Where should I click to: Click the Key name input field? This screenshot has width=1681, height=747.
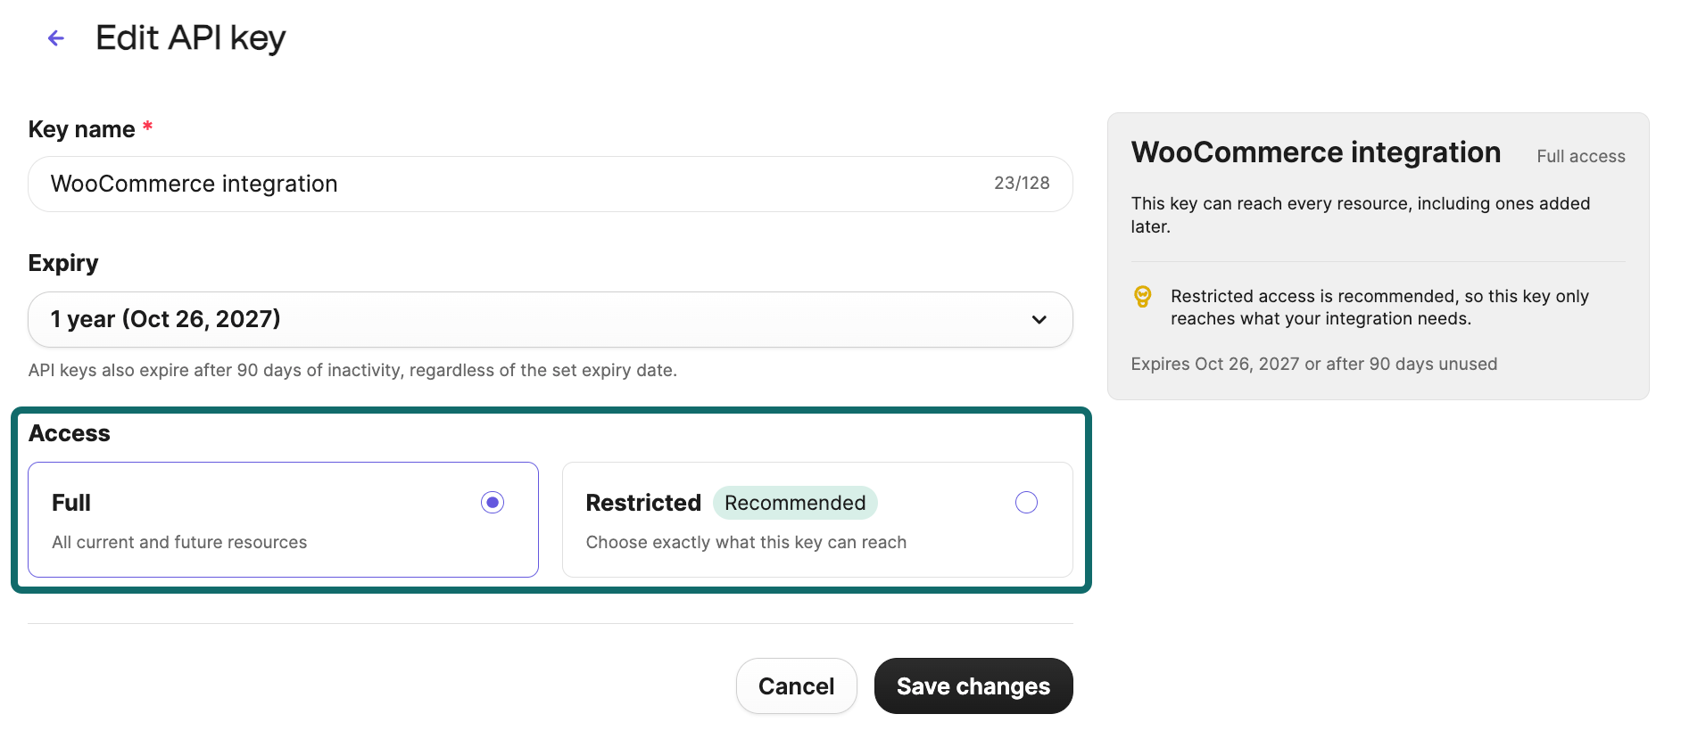550,184
